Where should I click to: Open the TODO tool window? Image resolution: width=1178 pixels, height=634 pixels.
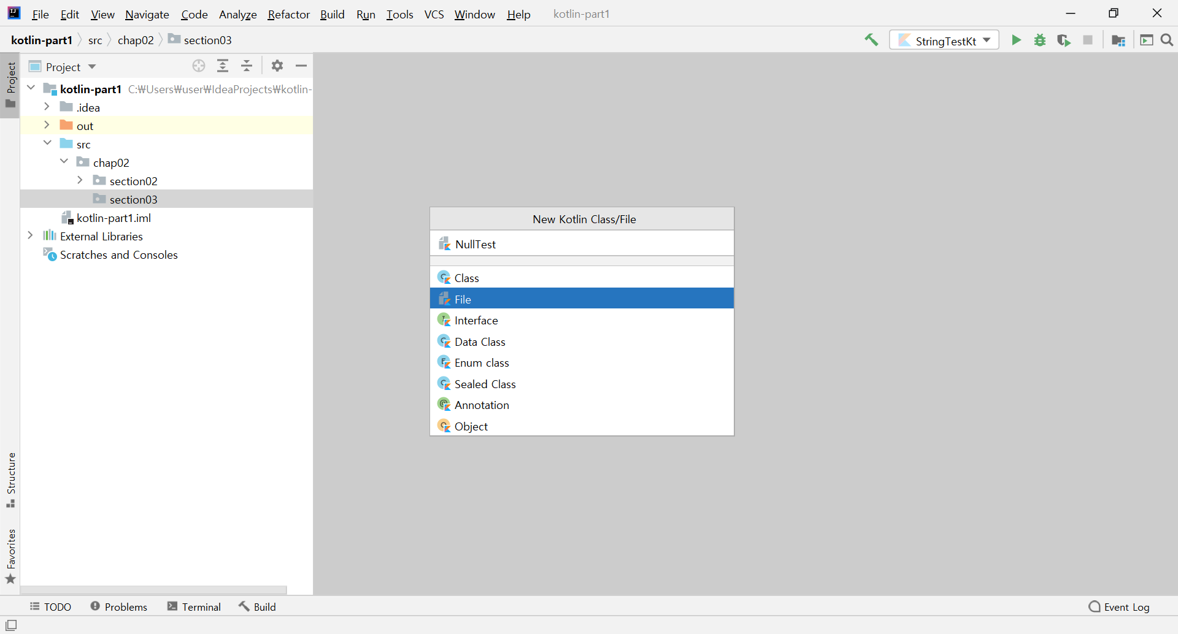click(x=51, y=606)
